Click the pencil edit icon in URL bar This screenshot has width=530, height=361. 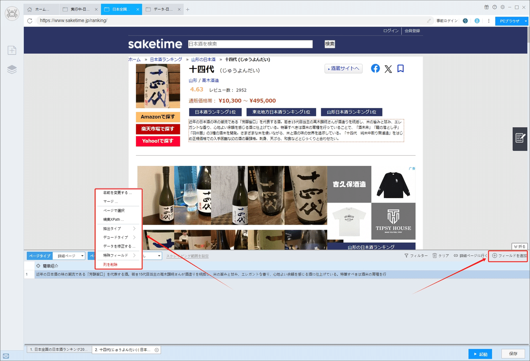point(429,20)
